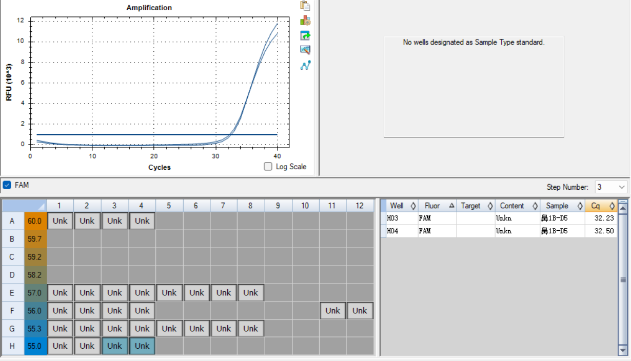Sort table by Target column header
This screenshot has height=361, width=631.
pos(476,206)
